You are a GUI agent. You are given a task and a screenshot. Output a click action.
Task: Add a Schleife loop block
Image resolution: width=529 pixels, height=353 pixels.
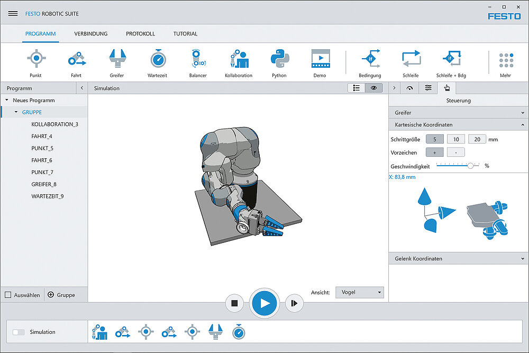411,59
